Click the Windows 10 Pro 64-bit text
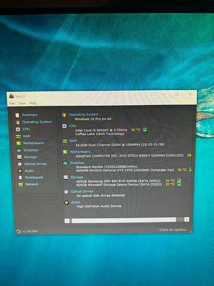Screen dimensions: 214x286 click(x=93, y=119)
